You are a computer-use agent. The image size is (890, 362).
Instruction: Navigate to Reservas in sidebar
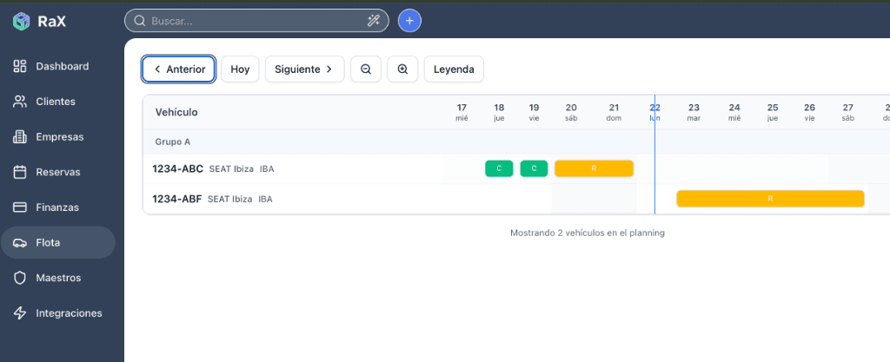(57, 172)
